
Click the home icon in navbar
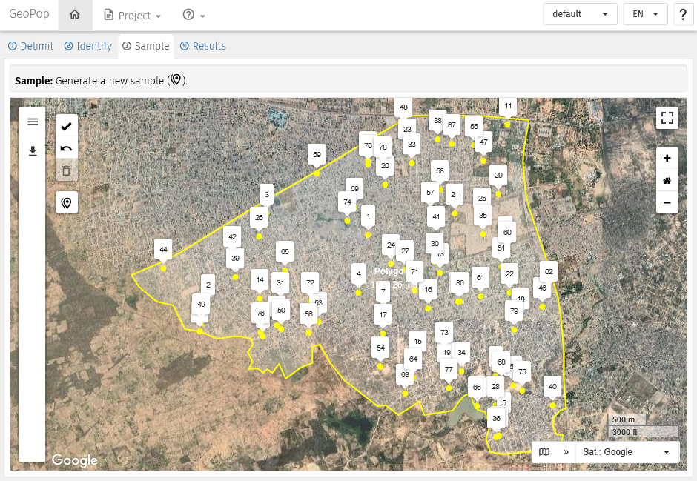74,15
